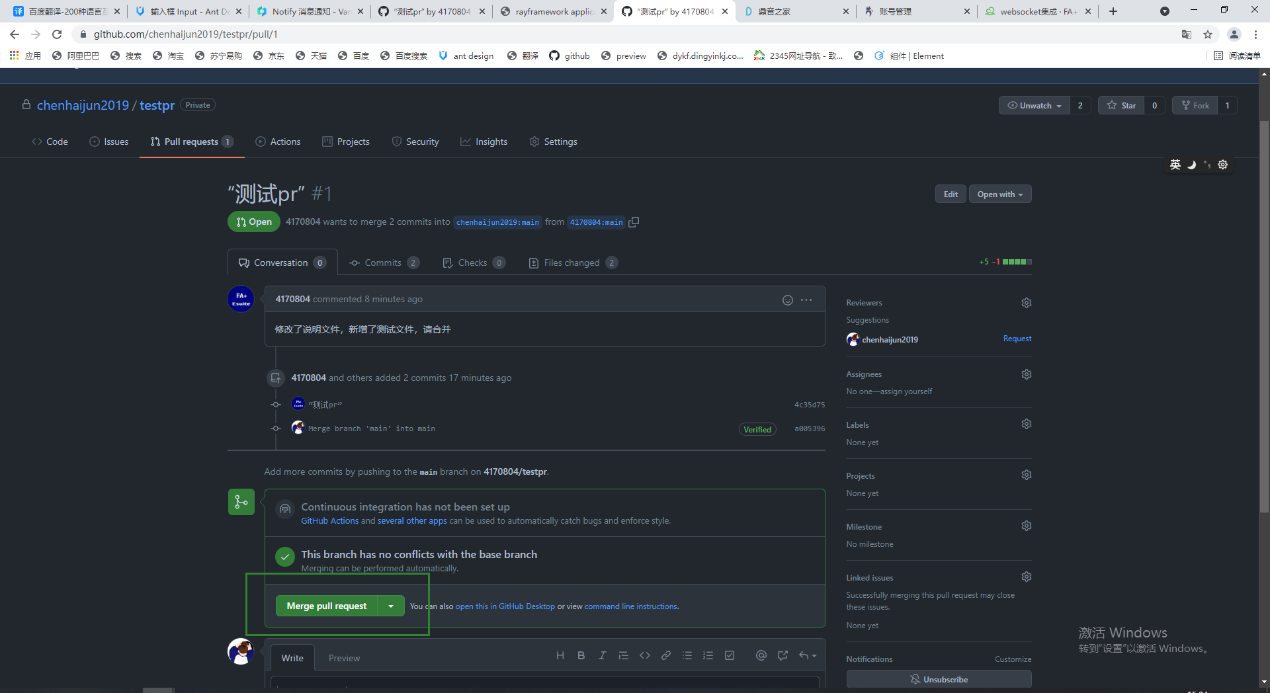Open the Code tab
Screen dimensions: 1270x693
click(50, 142)
